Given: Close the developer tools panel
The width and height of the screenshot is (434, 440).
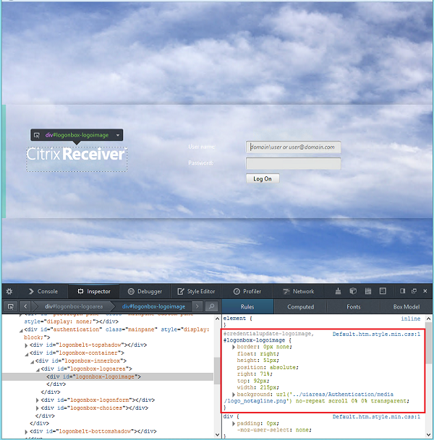Looking at the screenshot, I should [424, 291].
